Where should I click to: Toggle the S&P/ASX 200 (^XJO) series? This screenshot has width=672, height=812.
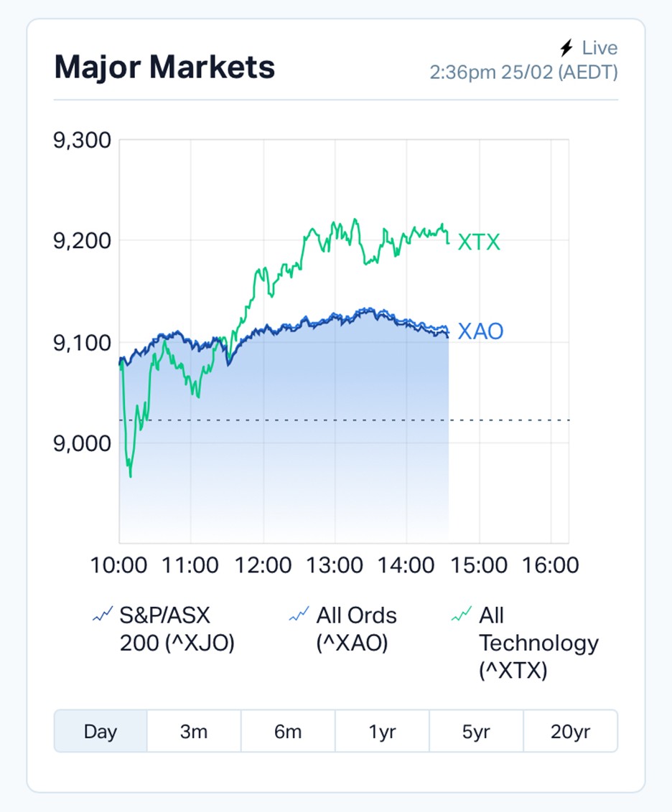click(x=177, y=629)
